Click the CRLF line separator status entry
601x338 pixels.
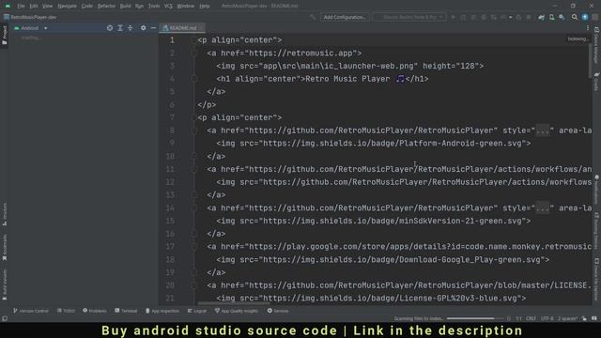531,318
